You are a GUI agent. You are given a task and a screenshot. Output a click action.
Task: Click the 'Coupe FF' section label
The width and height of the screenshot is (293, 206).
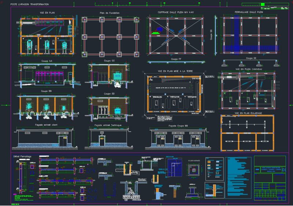pyautogui.click(x=176, y=59)
